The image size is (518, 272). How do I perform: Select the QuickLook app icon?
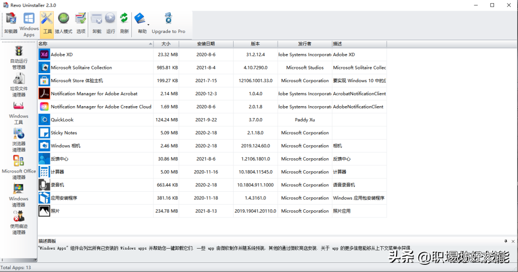44,120
